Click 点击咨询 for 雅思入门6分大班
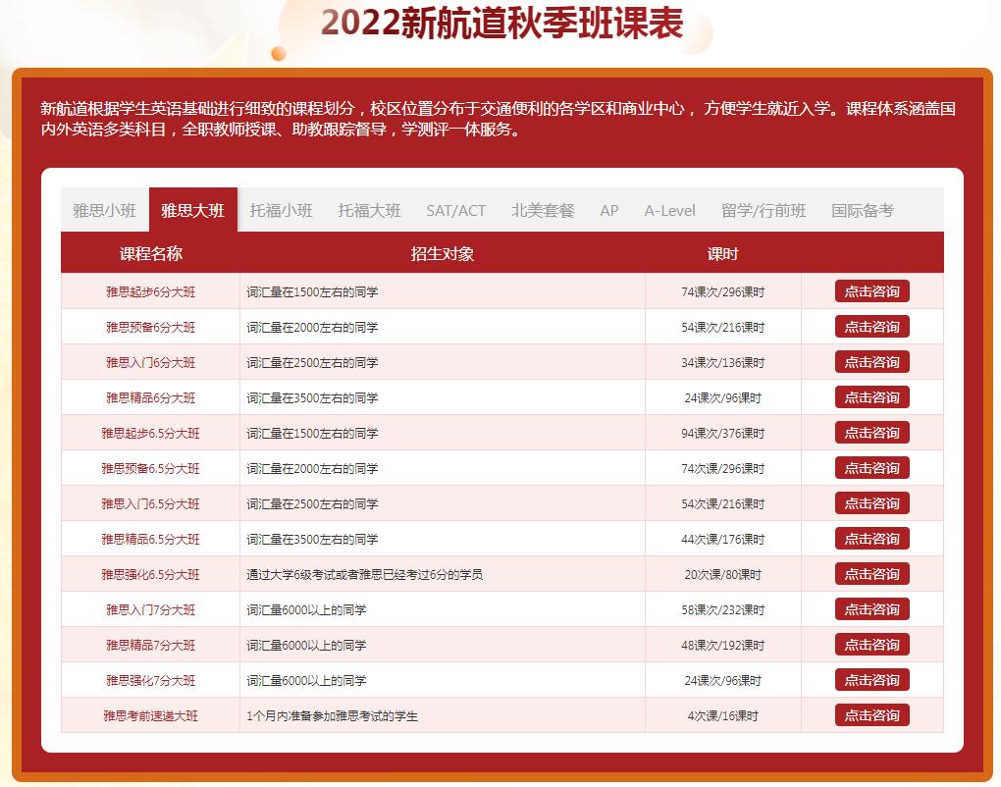 point(872,362)
